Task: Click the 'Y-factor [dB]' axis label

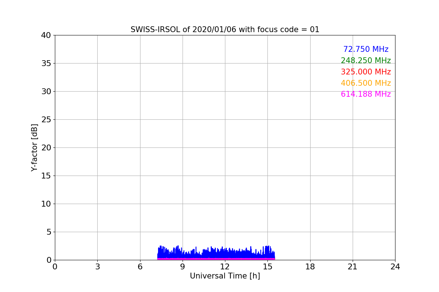Action: [34, 147]
